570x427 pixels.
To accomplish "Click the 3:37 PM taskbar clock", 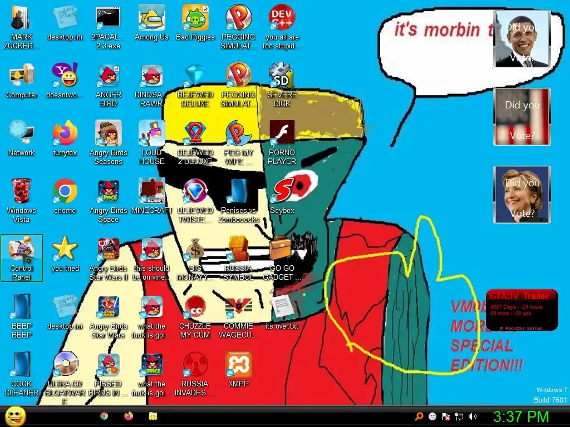I will coord(521,416).
